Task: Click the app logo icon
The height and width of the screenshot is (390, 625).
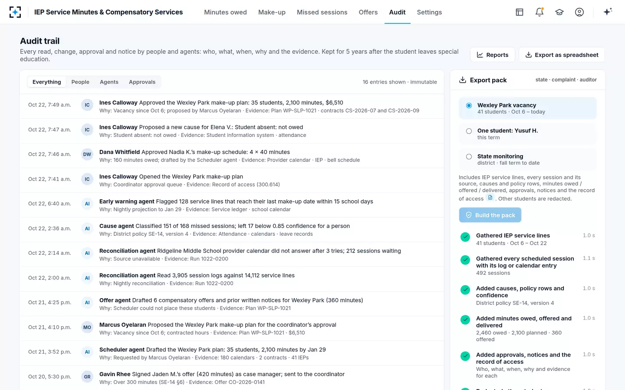Action: point(15,12)
